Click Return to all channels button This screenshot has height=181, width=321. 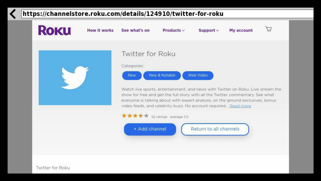215,129
